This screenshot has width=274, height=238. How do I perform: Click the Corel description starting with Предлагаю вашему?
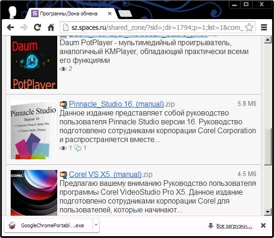(158, 197)
